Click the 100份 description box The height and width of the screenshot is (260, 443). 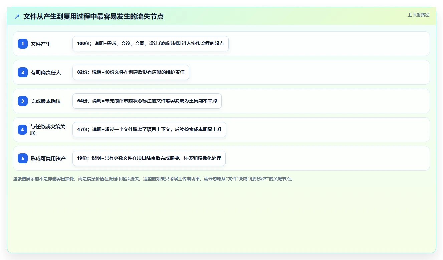coord(151,44)
